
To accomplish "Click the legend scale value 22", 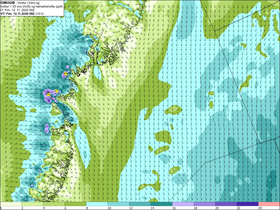I will (238, 208).
